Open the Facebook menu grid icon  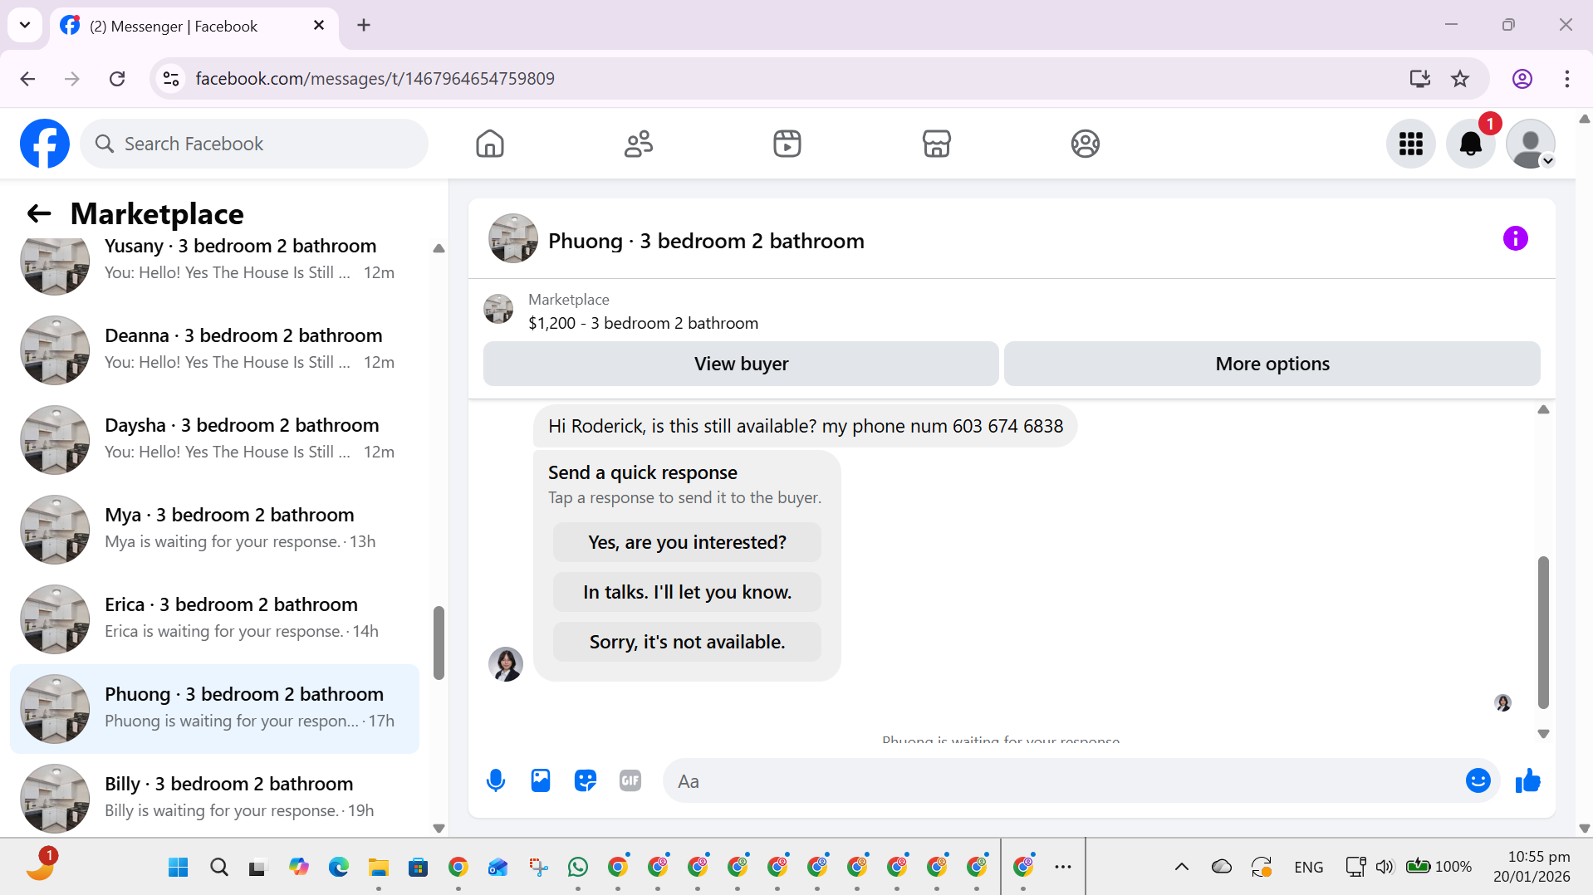coord(1411,144)
